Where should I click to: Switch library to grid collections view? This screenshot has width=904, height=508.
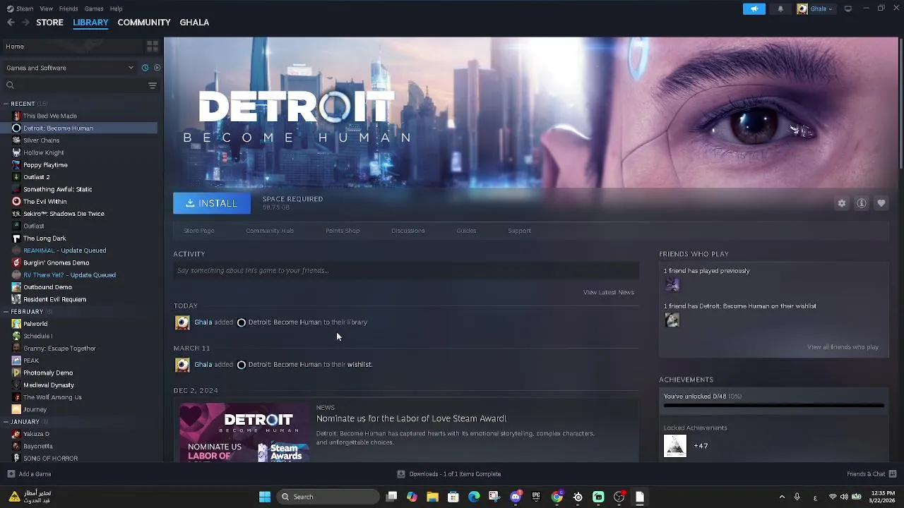pos(152,47)
